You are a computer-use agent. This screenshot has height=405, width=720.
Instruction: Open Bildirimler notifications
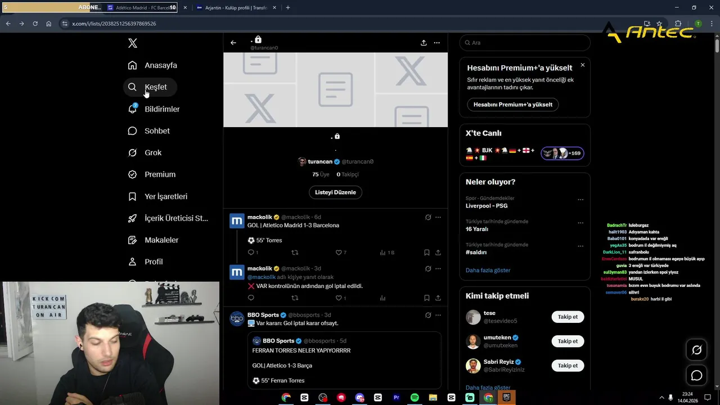[154, 109]
